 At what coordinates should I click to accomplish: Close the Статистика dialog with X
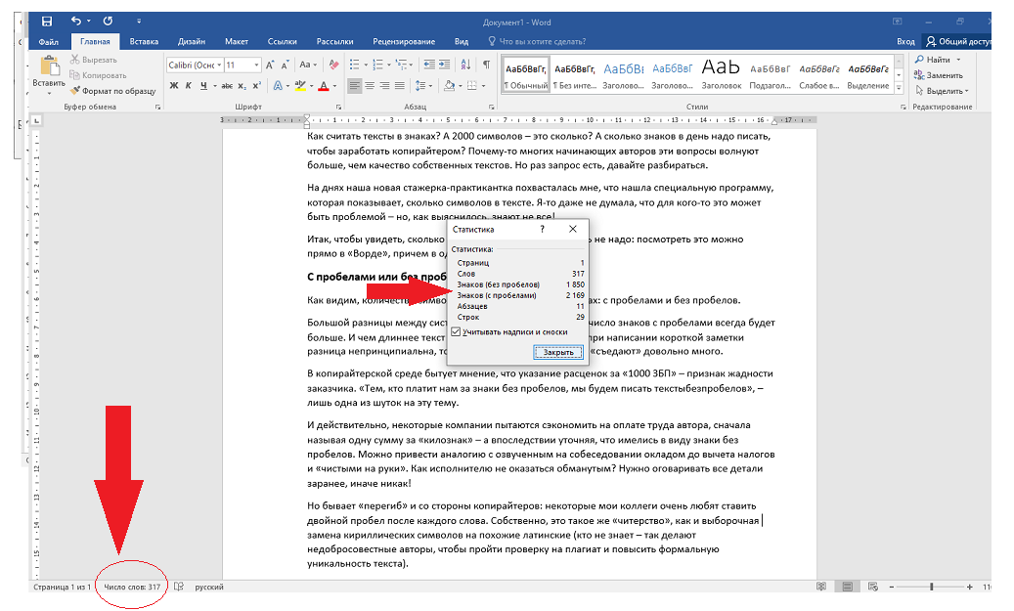point(572,229)
